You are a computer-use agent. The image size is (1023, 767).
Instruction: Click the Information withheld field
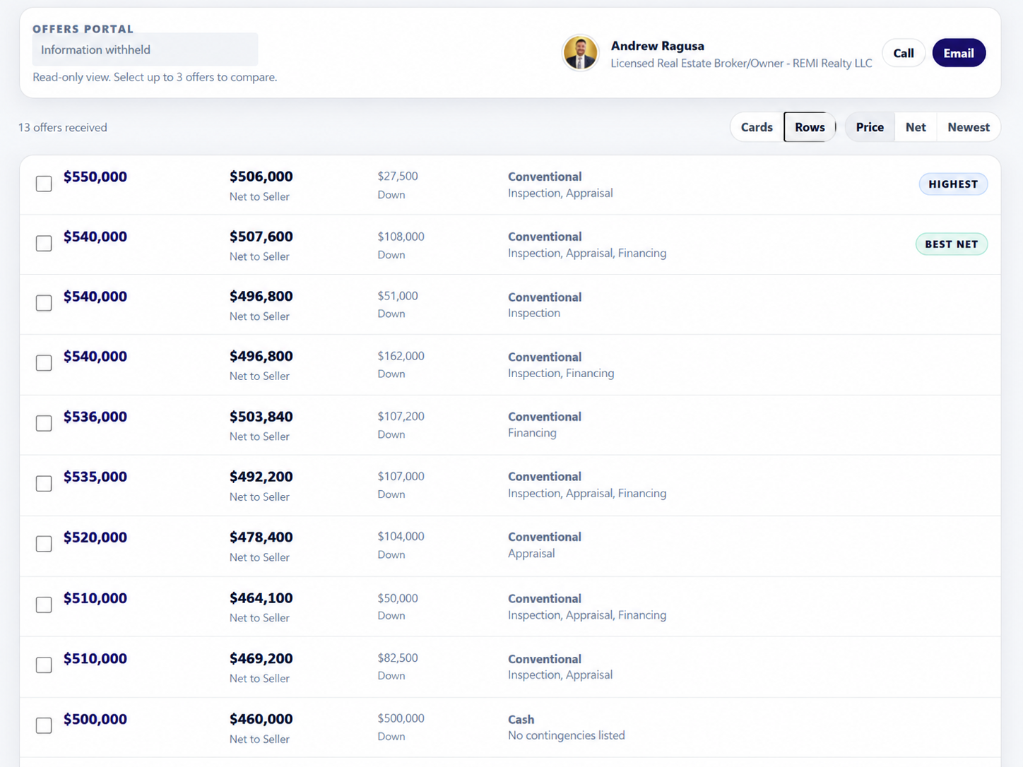coord(145,49)
